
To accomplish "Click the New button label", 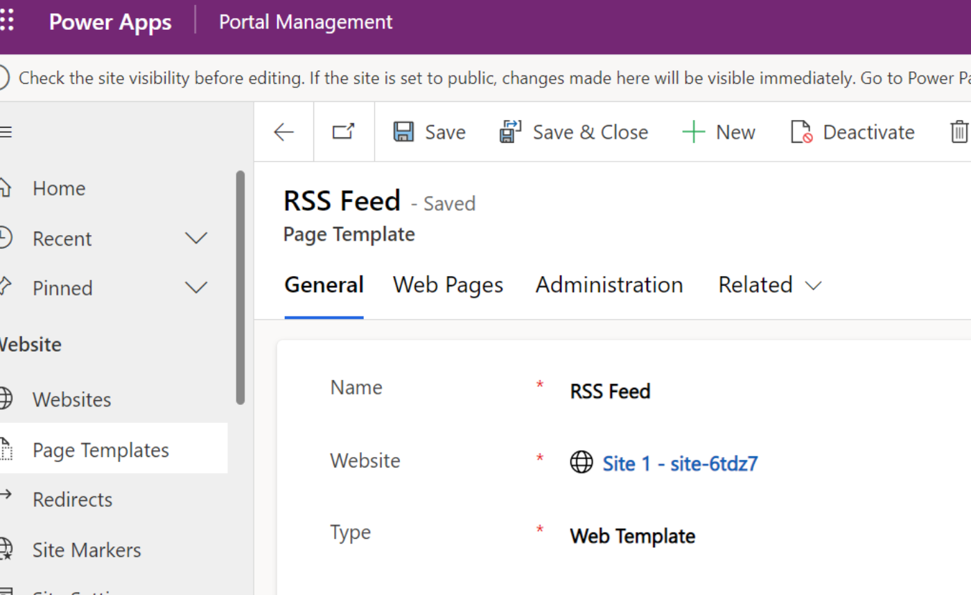I will pos(735,132).
